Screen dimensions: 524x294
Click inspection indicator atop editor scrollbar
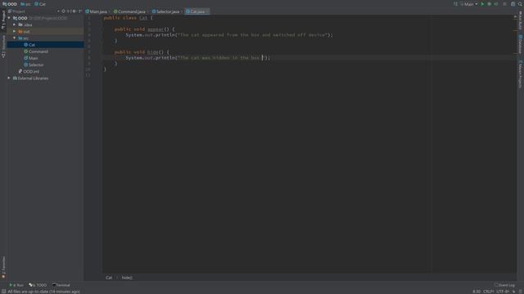pyautogui.click(x=515, y=16)
